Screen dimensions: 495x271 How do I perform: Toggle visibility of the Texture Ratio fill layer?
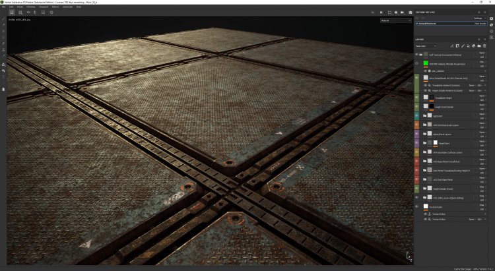coord(416,206)
